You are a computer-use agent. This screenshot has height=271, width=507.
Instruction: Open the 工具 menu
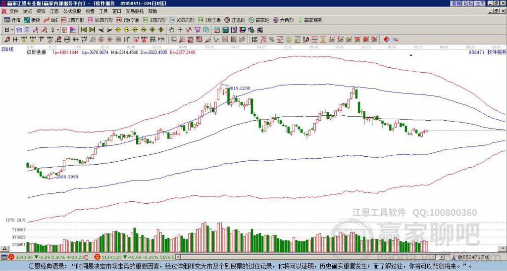click(103, 11)
